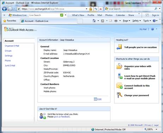Click Connect Outlook to this account
Image resolution: width=163 pixels, height=133 pixels.
[x=137, y=87]
